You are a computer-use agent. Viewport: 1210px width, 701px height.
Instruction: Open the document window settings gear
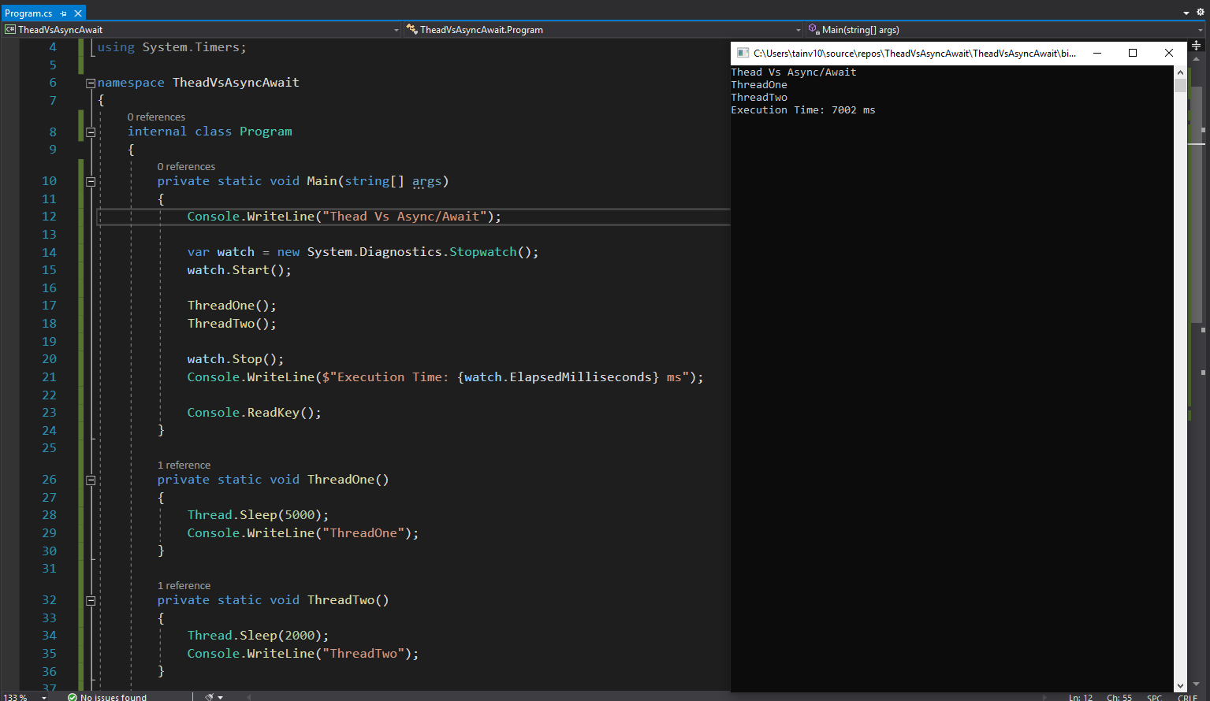[x=1201, y=12]
